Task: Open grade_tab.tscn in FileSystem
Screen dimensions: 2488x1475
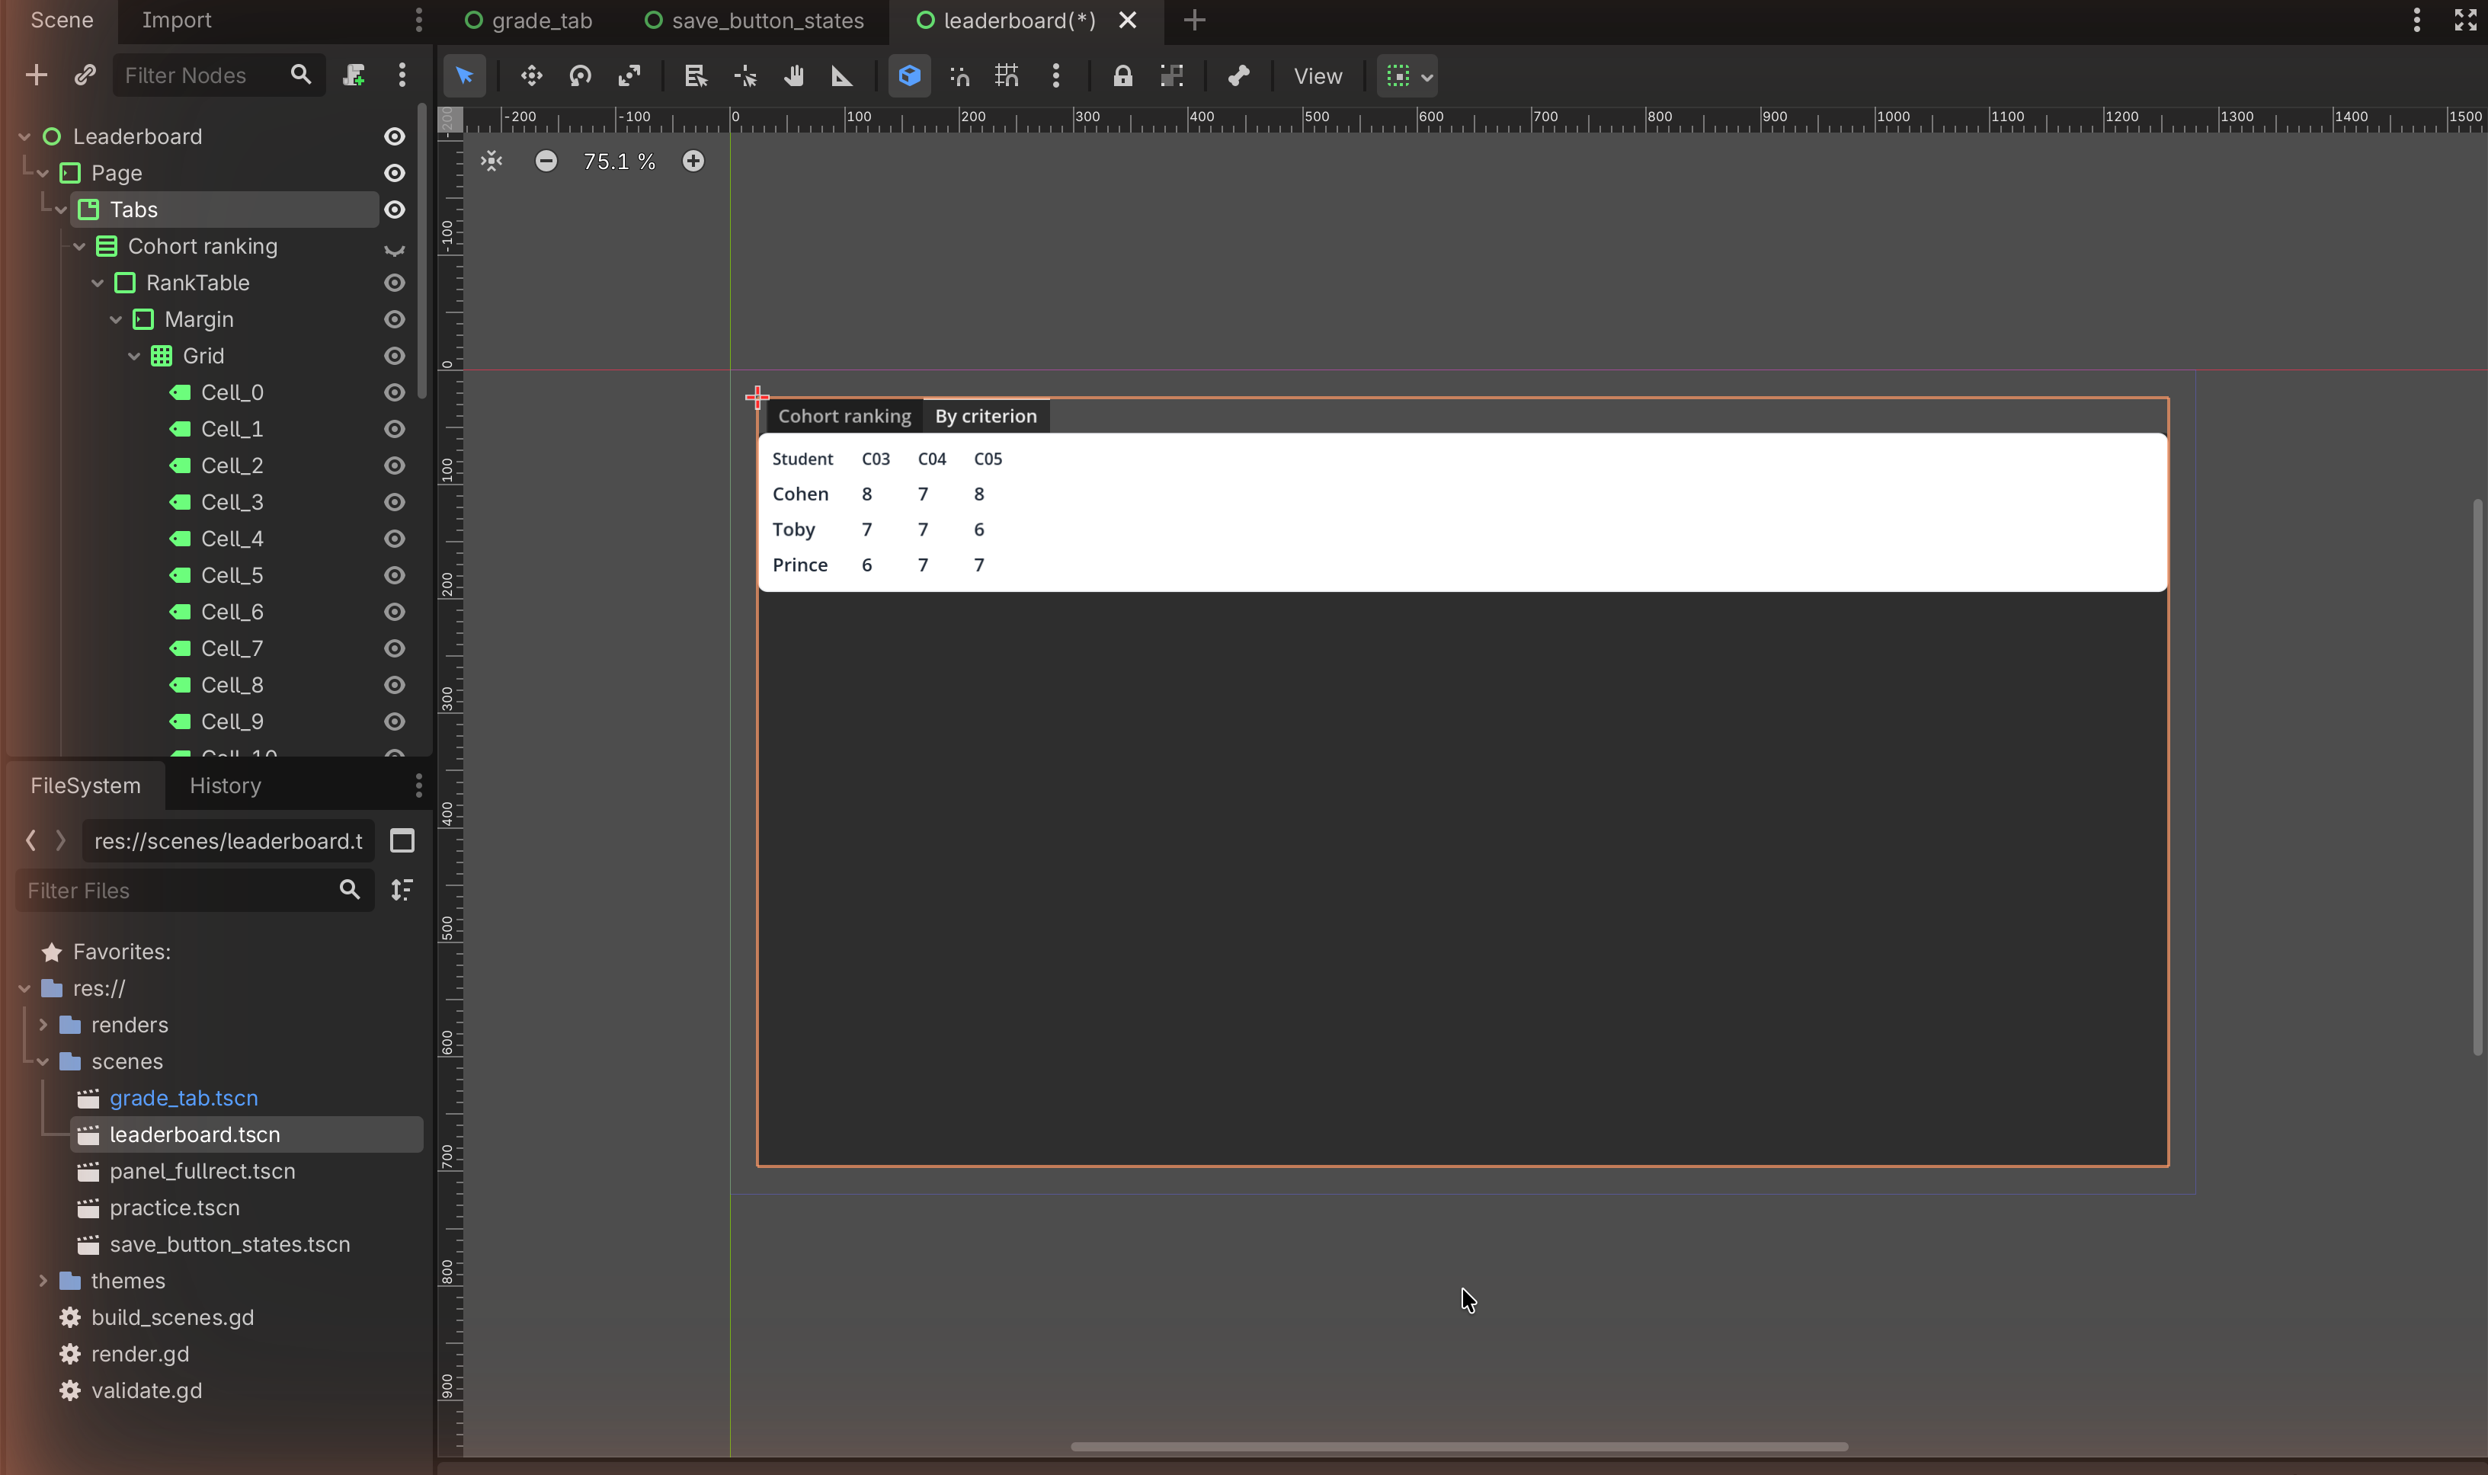Action: click(183, 1099)
